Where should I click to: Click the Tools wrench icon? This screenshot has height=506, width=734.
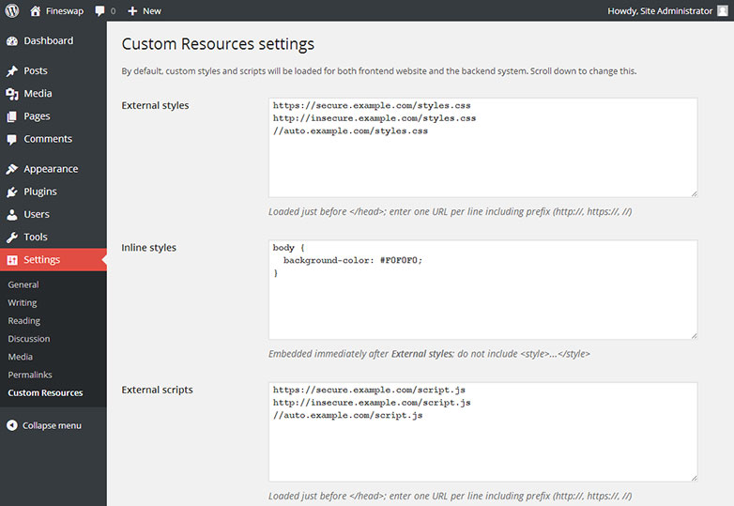12,238
